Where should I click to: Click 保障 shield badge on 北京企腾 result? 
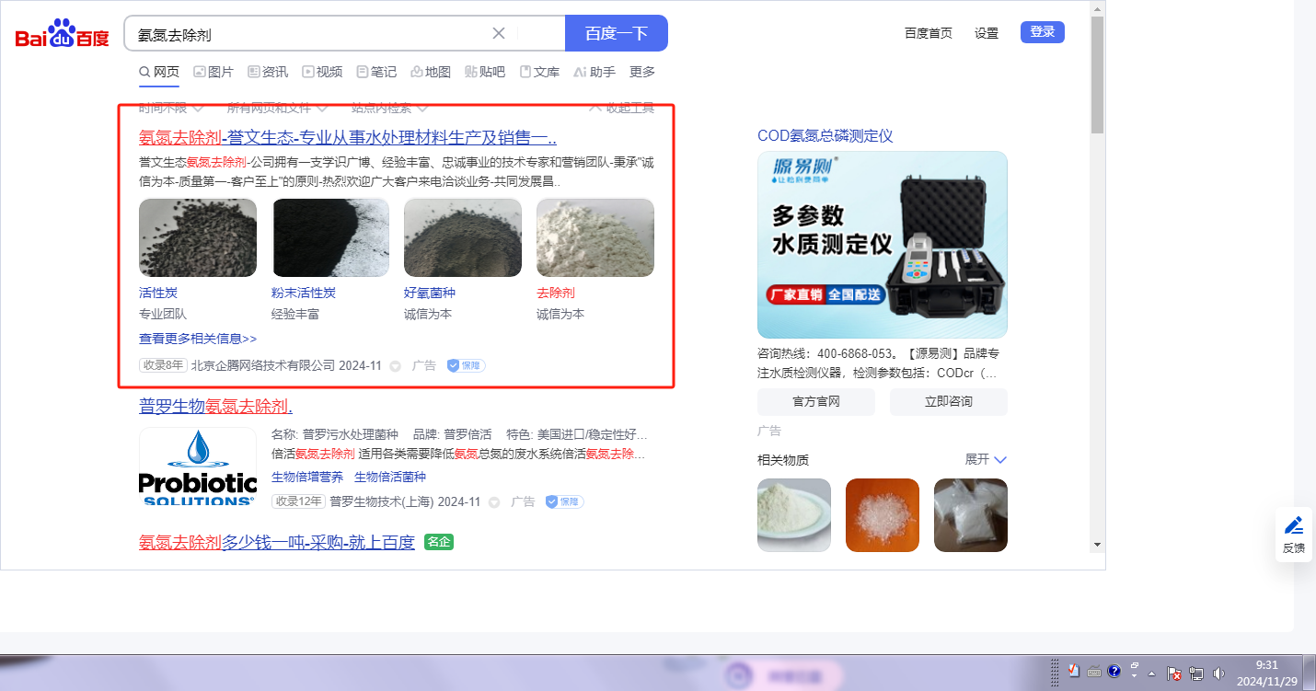point(466,365)
